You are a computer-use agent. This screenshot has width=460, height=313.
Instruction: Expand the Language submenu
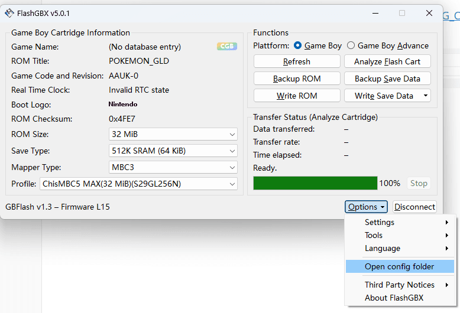(x=400, y=248)
